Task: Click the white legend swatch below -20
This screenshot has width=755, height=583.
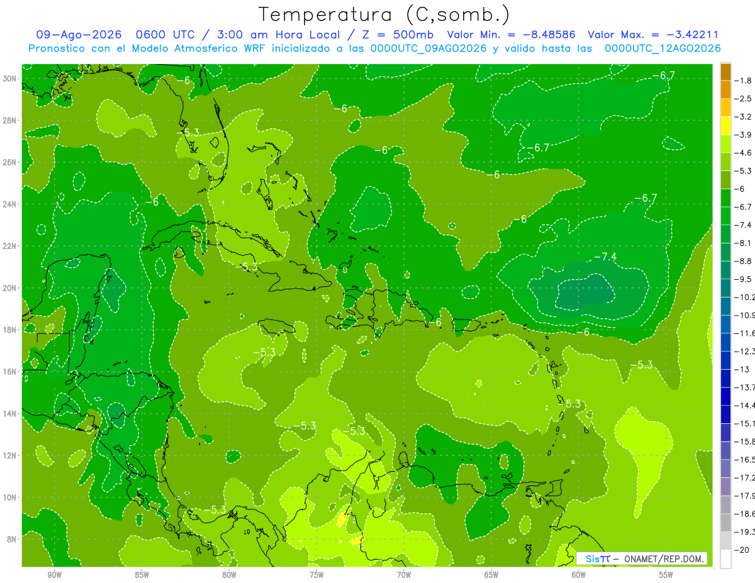Action: (725, 559)
